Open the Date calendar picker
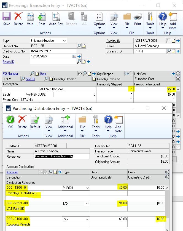The height and width of the screenshot is (231, 183). [74, 56]
